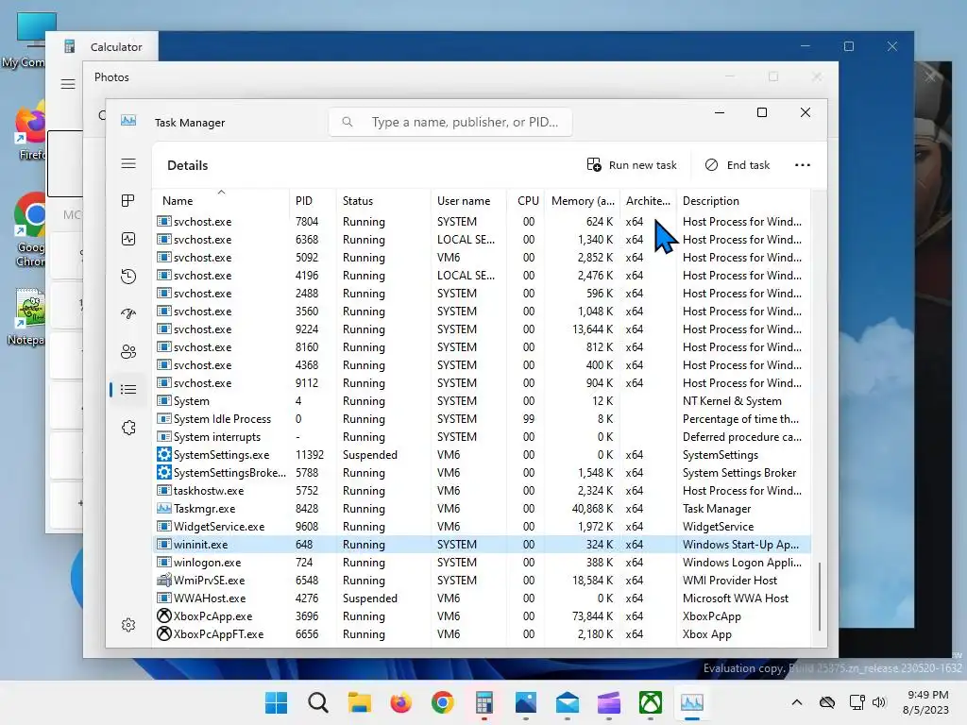
Task: Select svchost.exe with PID 7804
Action: [482, 221]
